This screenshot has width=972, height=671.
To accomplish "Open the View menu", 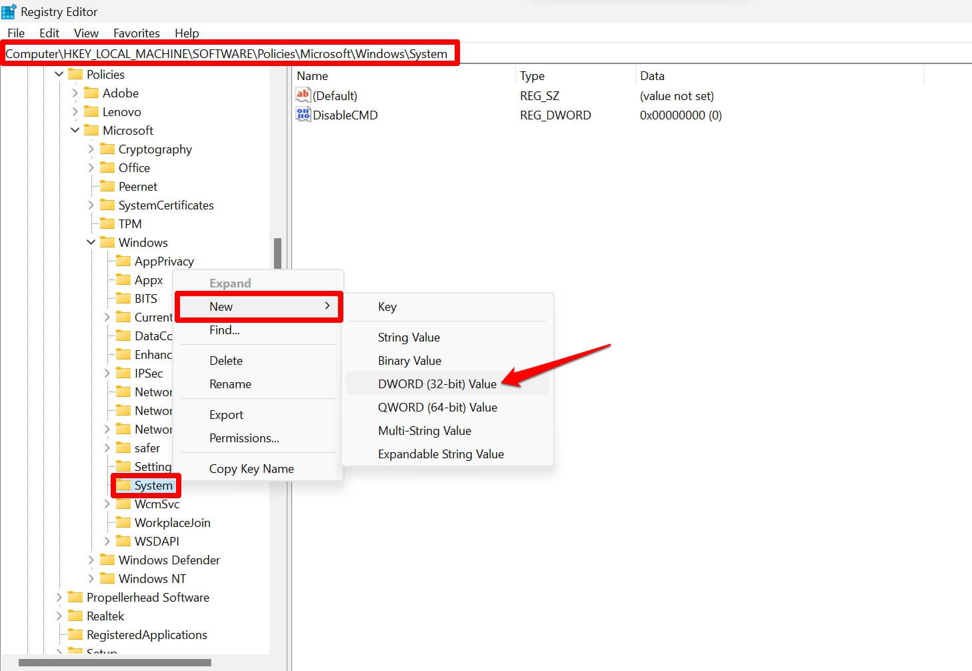I will 86,33.
